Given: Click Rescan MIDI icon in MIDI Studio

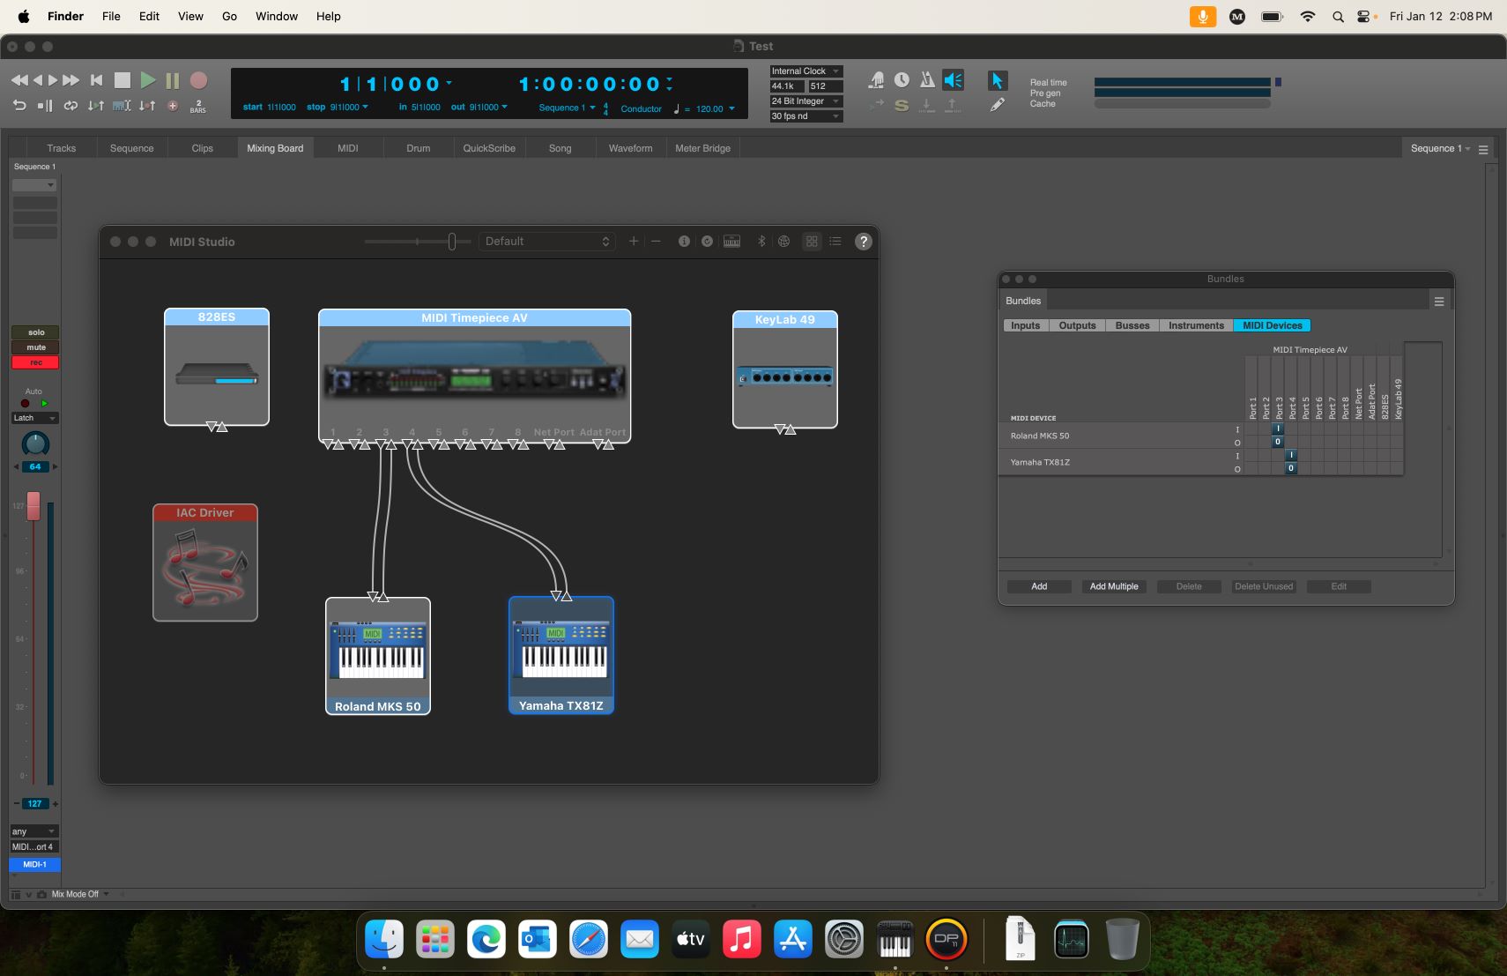Looking at the screenshot, I should [x=707, y=241].
